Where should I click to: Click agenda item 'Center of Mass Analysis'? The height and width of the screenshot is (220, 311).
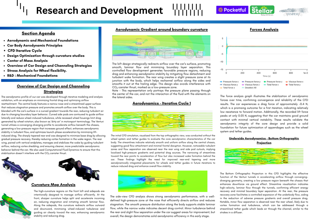(x=27, y=61)
